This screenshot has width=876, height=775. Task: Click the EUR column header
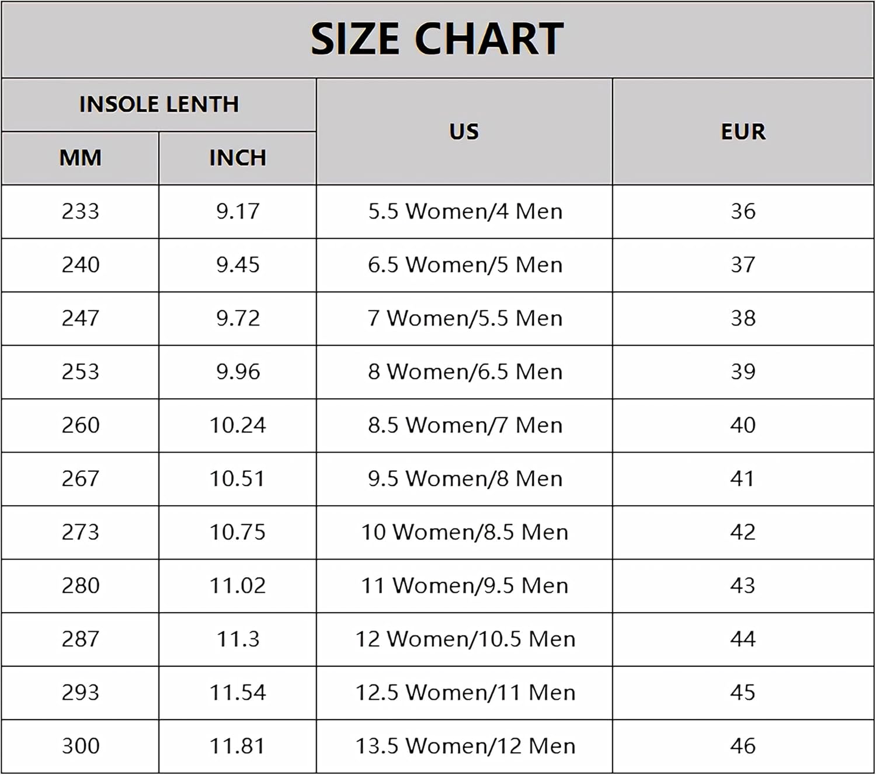(x=743, y=131)
